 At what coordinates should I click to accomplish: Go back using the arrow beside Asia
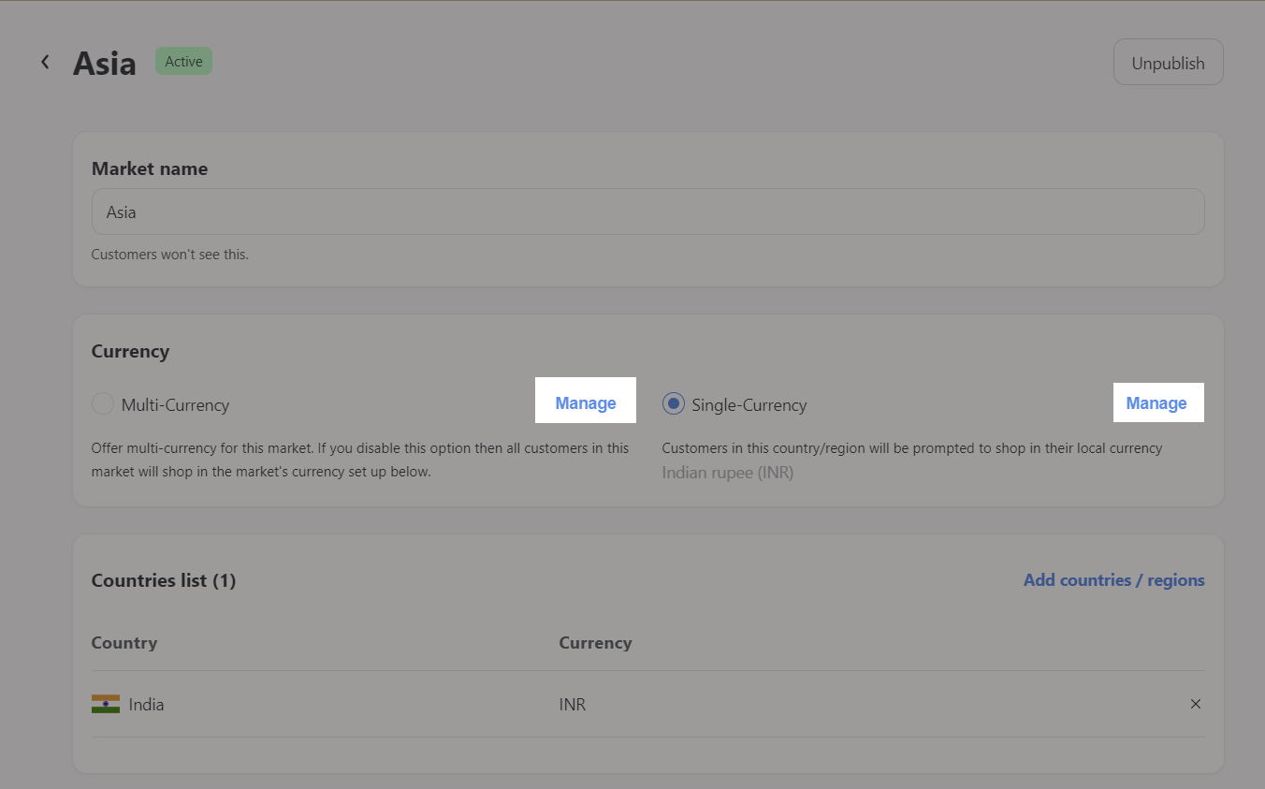[45, 62]
